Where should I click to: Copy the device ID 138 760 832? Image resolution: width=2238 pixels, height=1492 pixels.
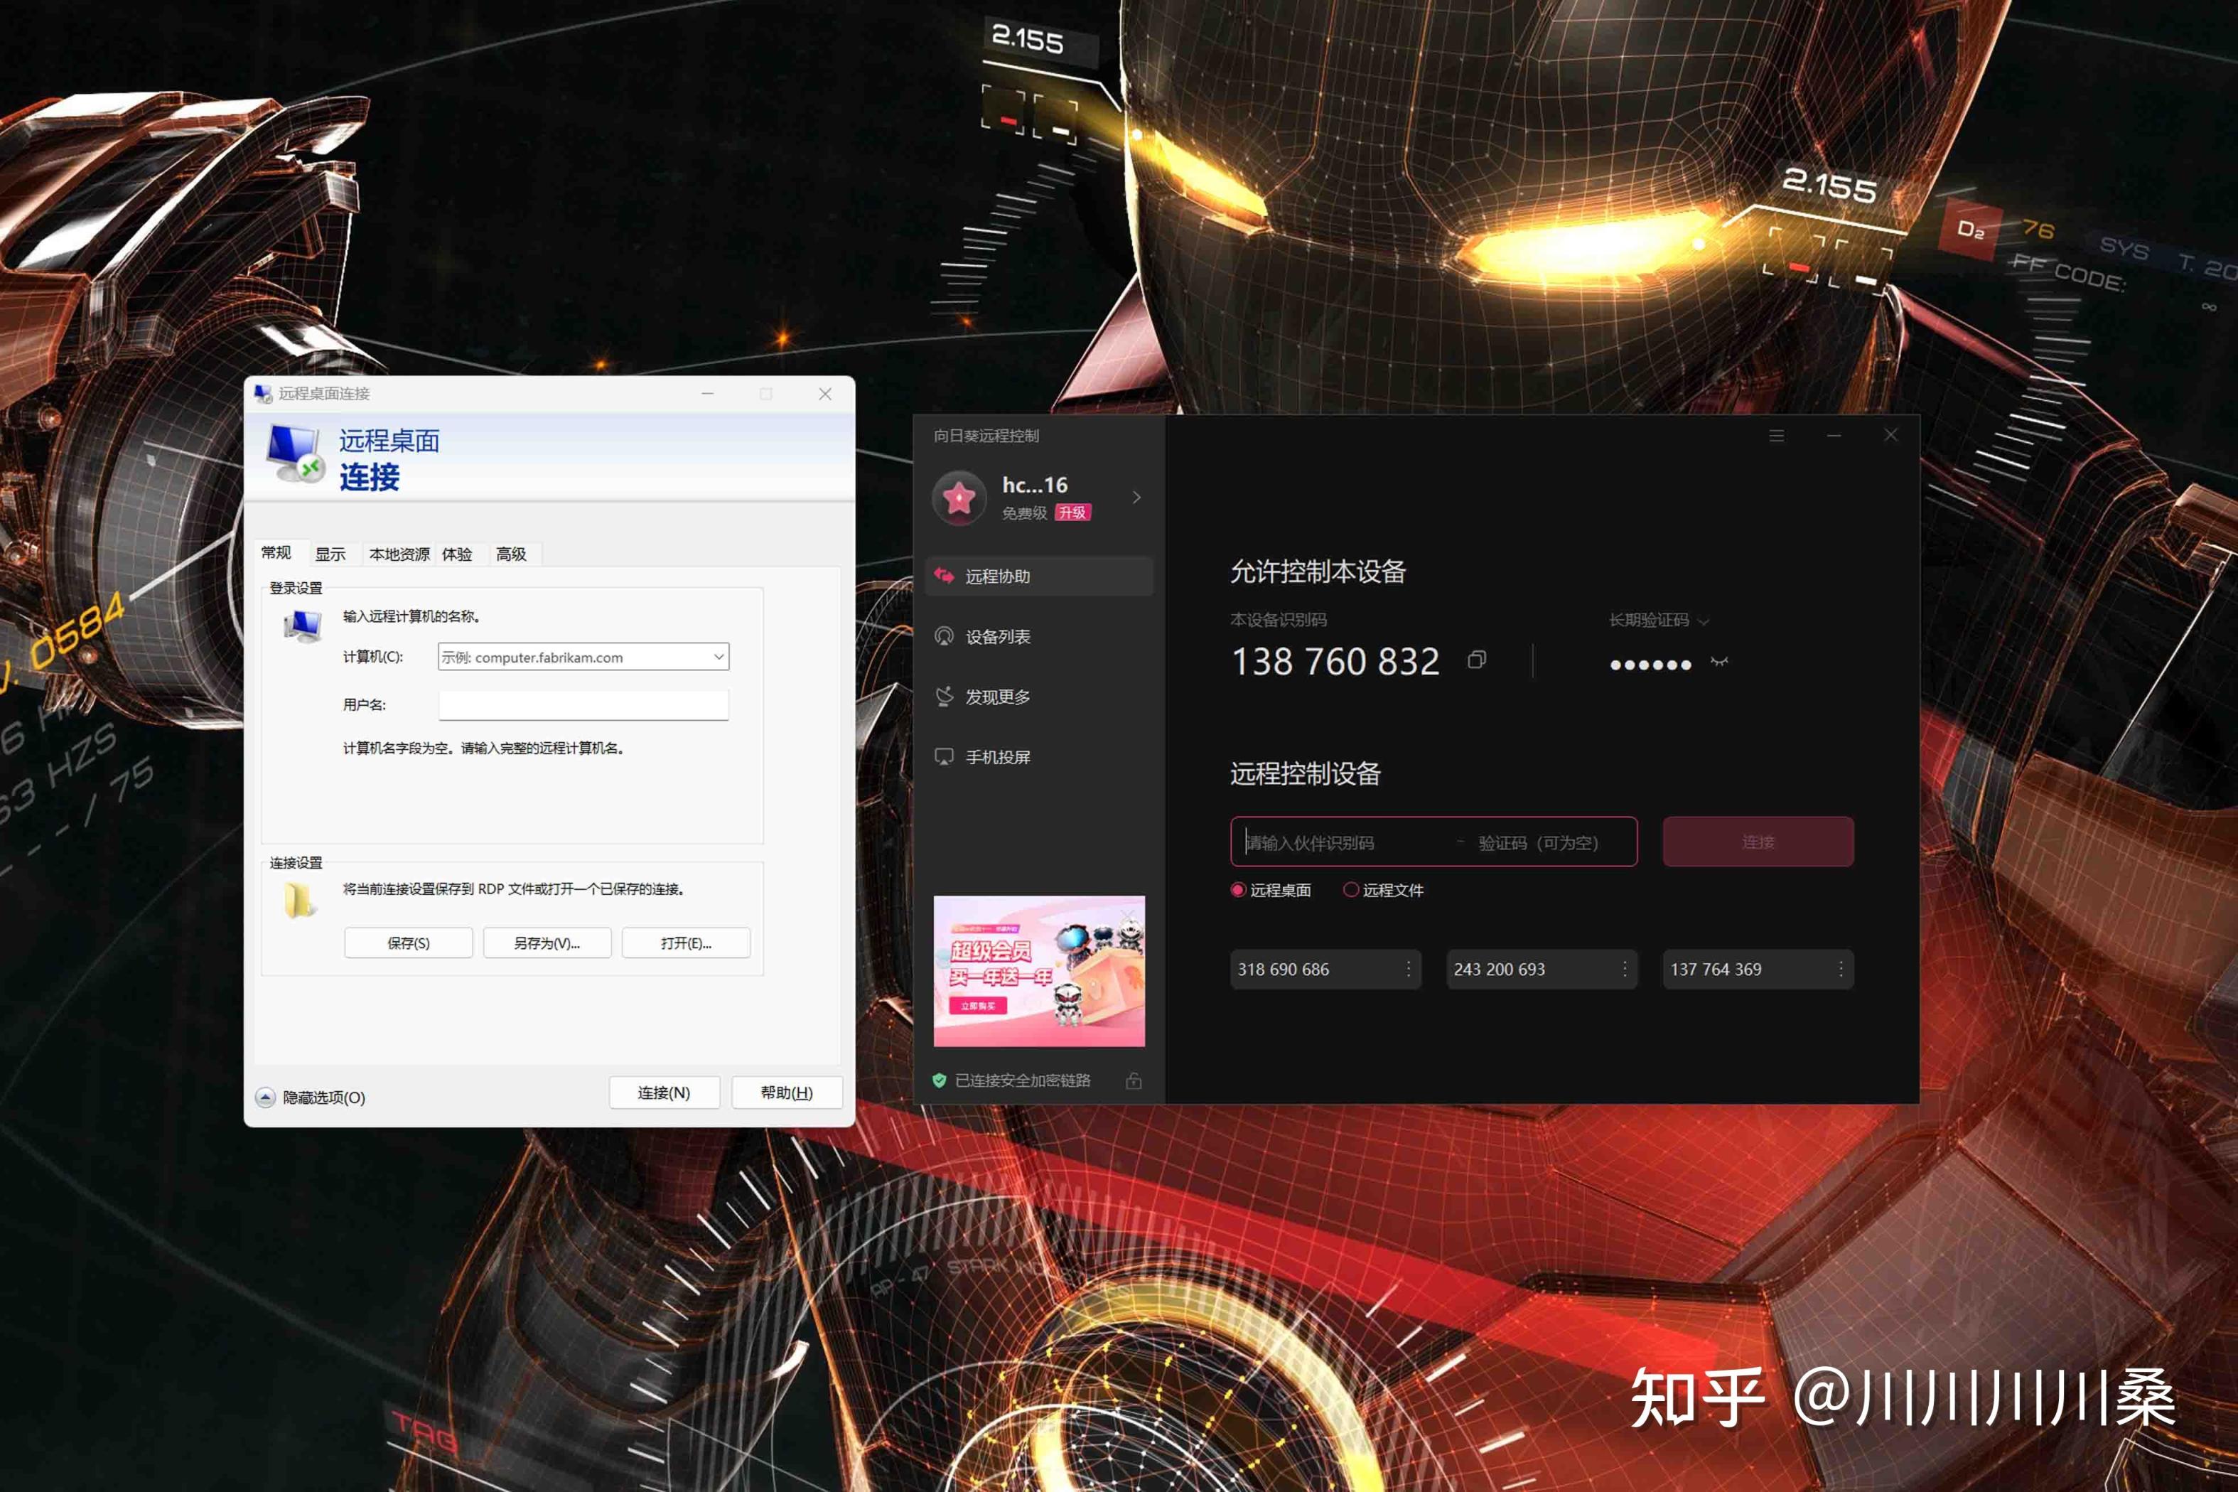click(x=1476, y=660)
